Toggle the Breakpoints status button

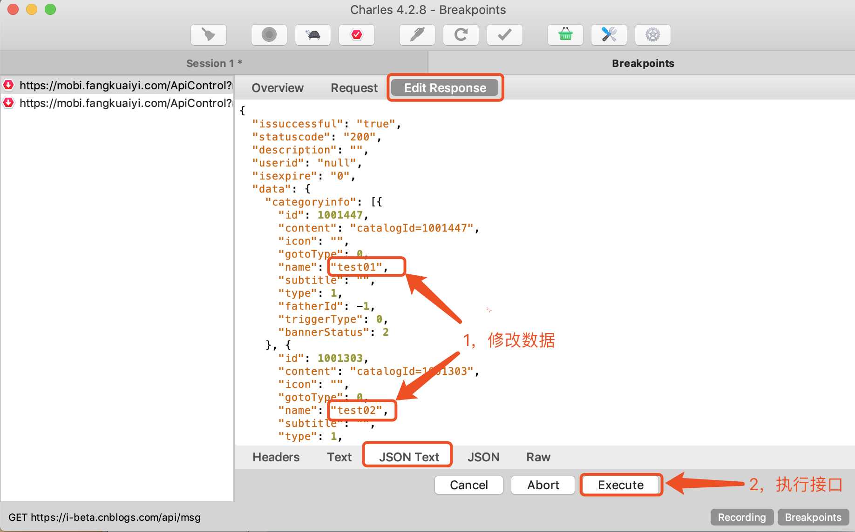pos(813,517)
